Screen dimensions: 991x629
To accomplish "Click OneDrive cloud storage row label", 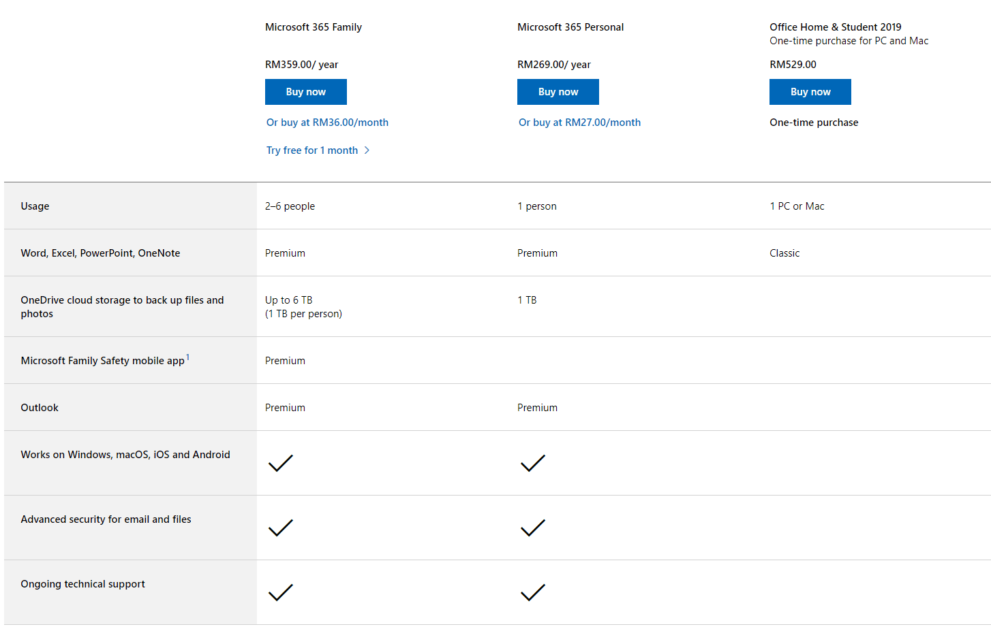I will (x=122, y=307).
